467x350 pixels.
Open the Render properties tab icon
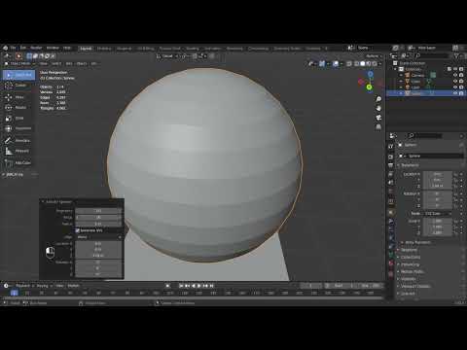click(x=391, y=157)
